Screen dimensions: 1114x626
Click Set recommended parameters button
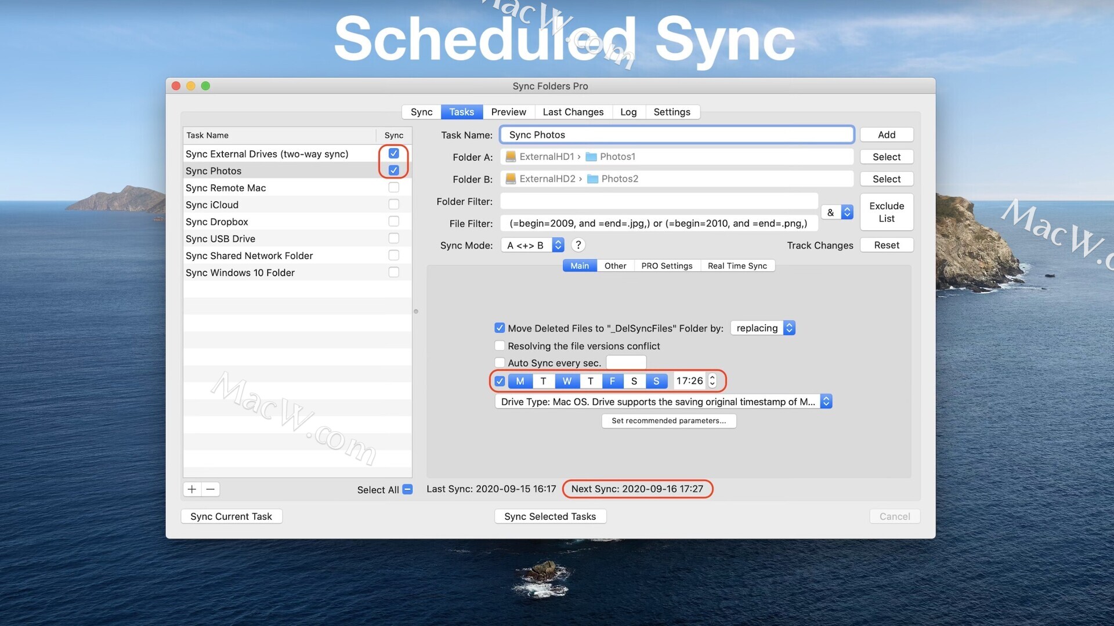coord(669,421)
